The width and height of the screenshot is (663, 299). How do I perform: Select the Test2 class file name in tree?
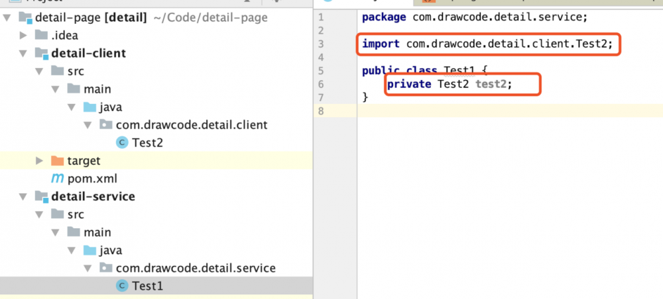point(148,143)
